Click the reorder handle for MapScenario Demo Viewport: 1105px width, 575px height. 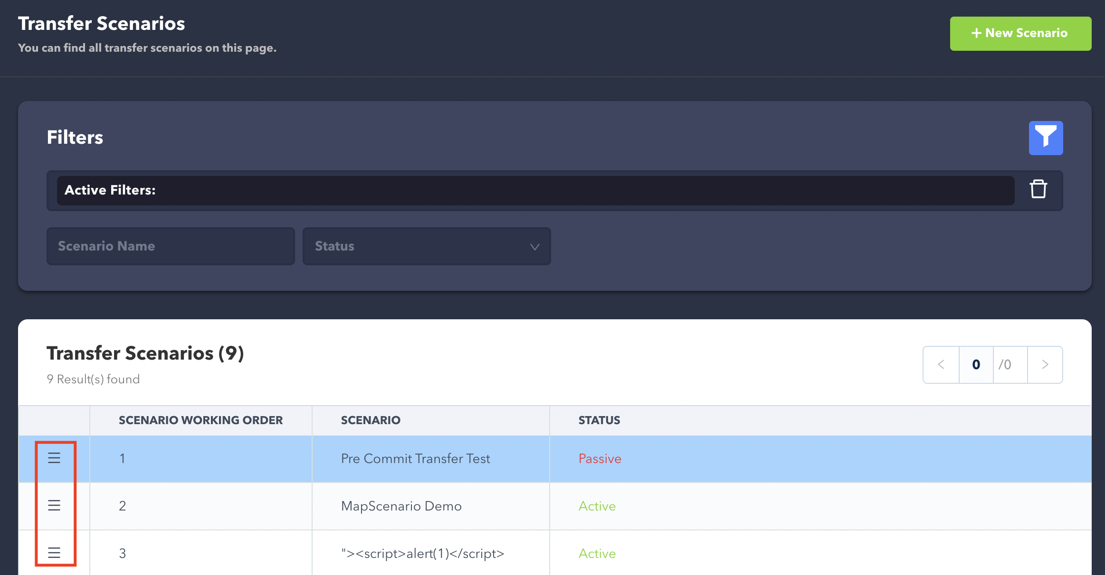(54, 505)
